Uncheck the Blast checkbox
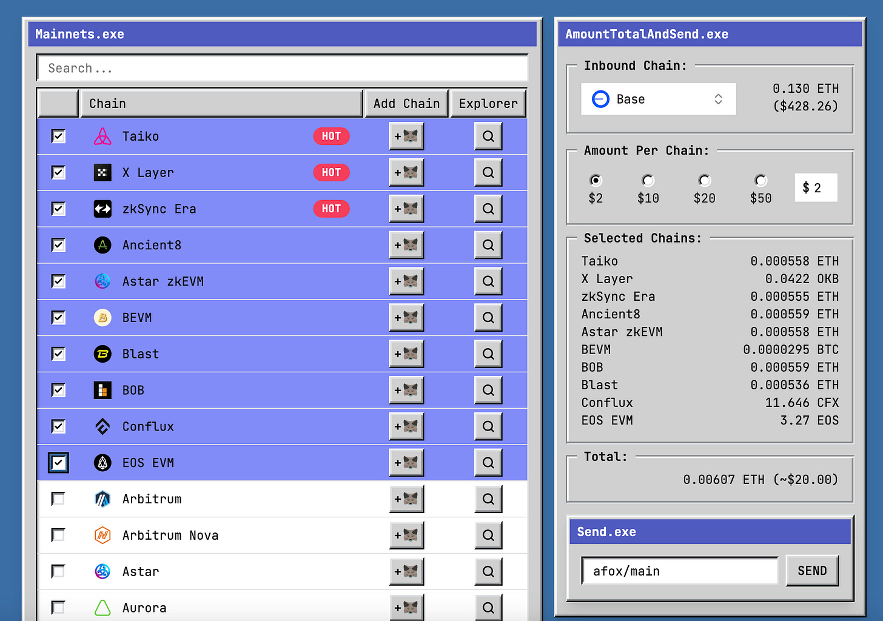Screen dimensions: 883x621 point(58,354)
